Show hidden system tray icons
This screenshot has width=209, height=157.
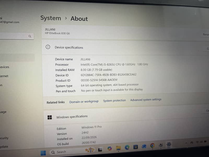point(186,143)
